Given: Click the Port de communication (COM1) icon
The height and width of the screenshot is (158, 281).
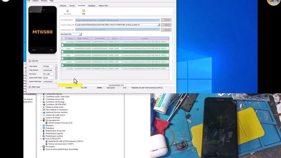Looking at the screenshot, I should click(x=47, y=144).
